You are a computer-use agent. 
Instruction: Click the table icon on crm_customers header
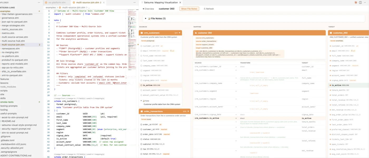click(142, 33)
